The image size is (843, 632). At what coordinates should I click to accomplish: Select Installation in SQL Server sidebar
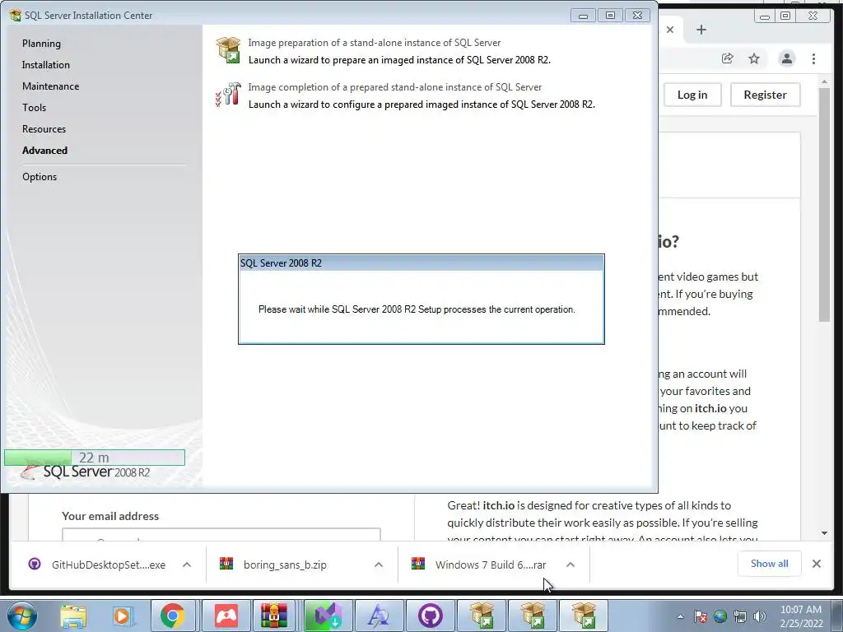click(x=46, y=65)
